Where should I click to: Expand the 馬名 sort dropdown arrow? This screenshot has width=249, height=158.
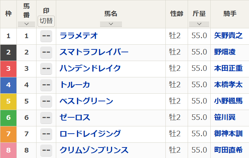[111, 24]
